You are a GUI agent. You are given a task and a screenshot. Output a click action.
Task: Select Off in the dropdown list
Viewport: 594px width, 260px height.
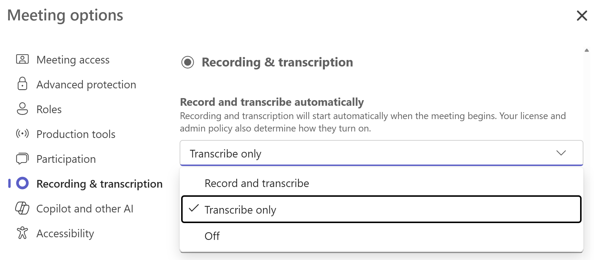tap(212, 236)
